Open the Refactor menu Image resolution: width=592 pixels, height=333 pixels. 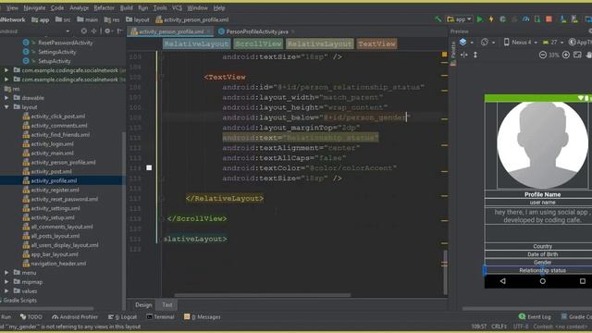pyautogui.click(x=104, y=7)
